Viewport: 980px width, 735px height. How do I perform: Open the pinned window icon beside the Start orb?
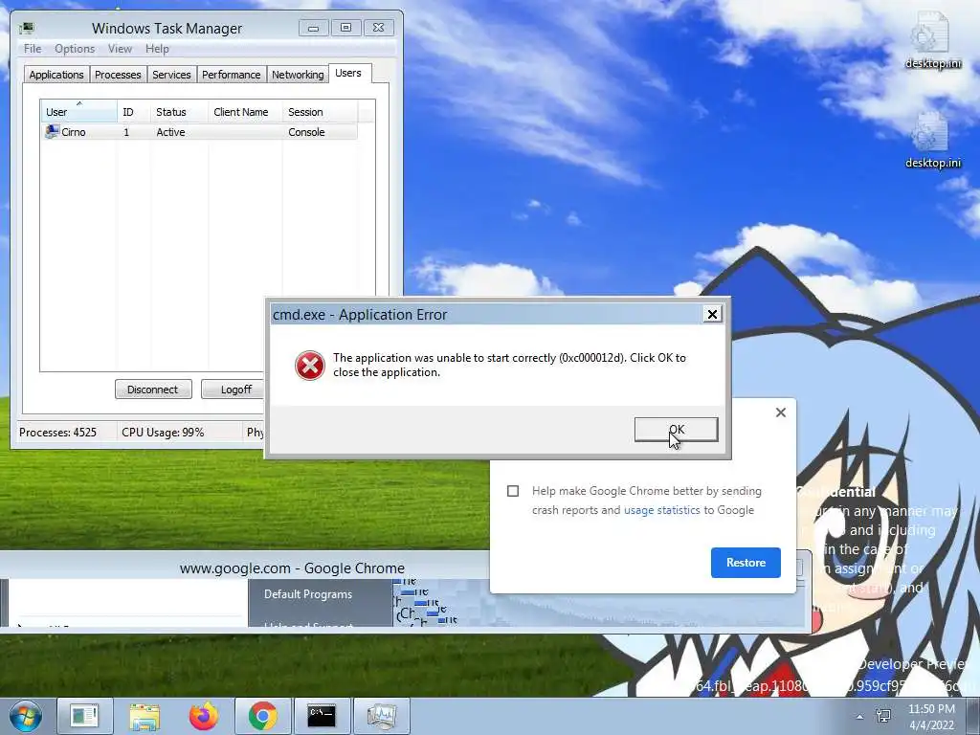[x=85, y=716]
